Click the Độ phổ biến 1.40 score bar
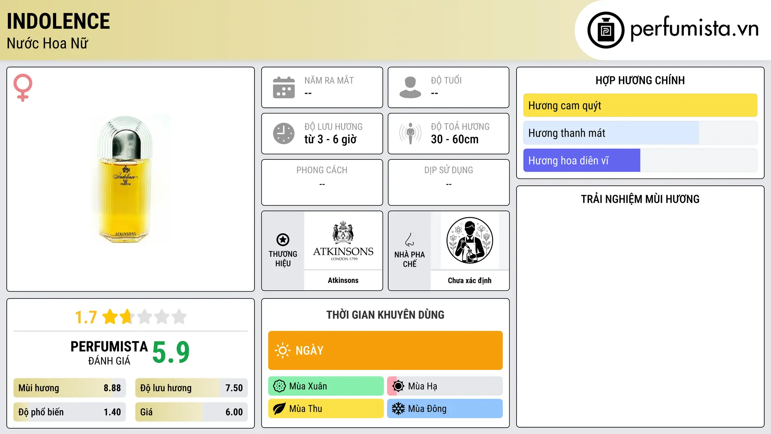Image resolution: width=771 pixels, height=434 pixels. [70, 412]
